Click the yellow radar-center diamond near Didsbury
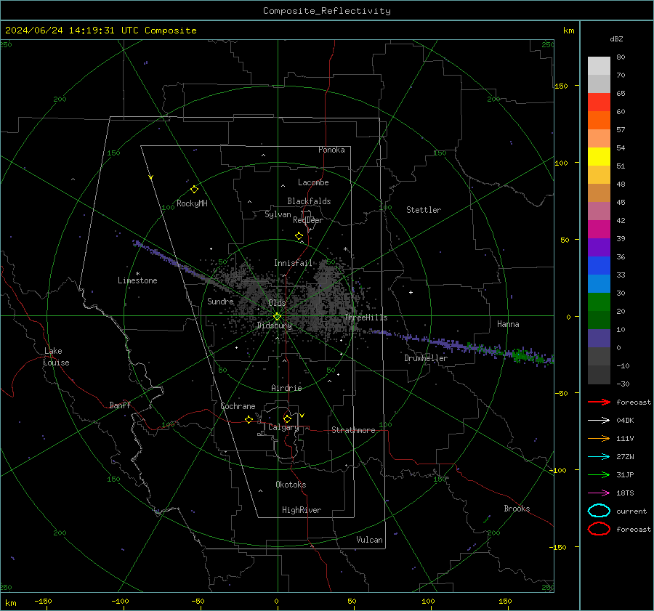The image size is (654, 611). (x=277, y=317)
